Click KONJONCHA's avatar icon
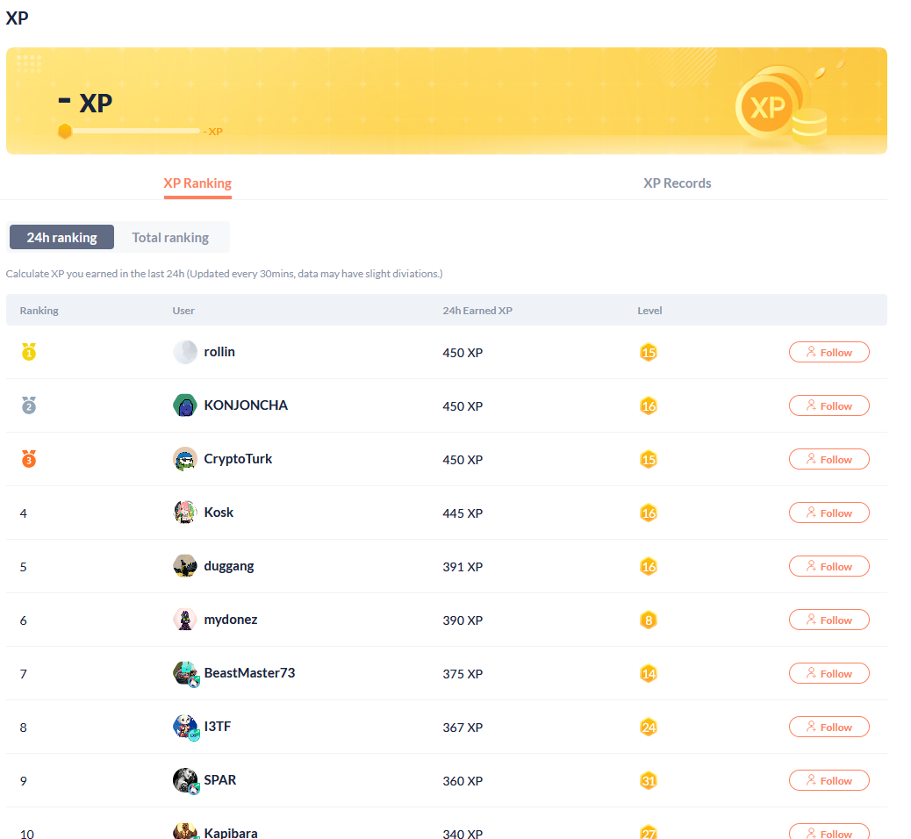Screen dimensions: 911x839 tap(185, 405)
